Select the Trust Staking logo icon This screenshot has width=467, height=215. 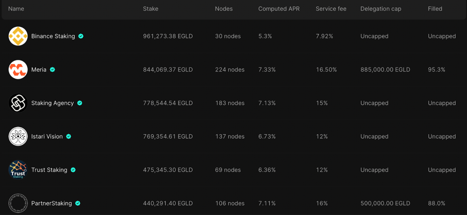coord(18,170)
